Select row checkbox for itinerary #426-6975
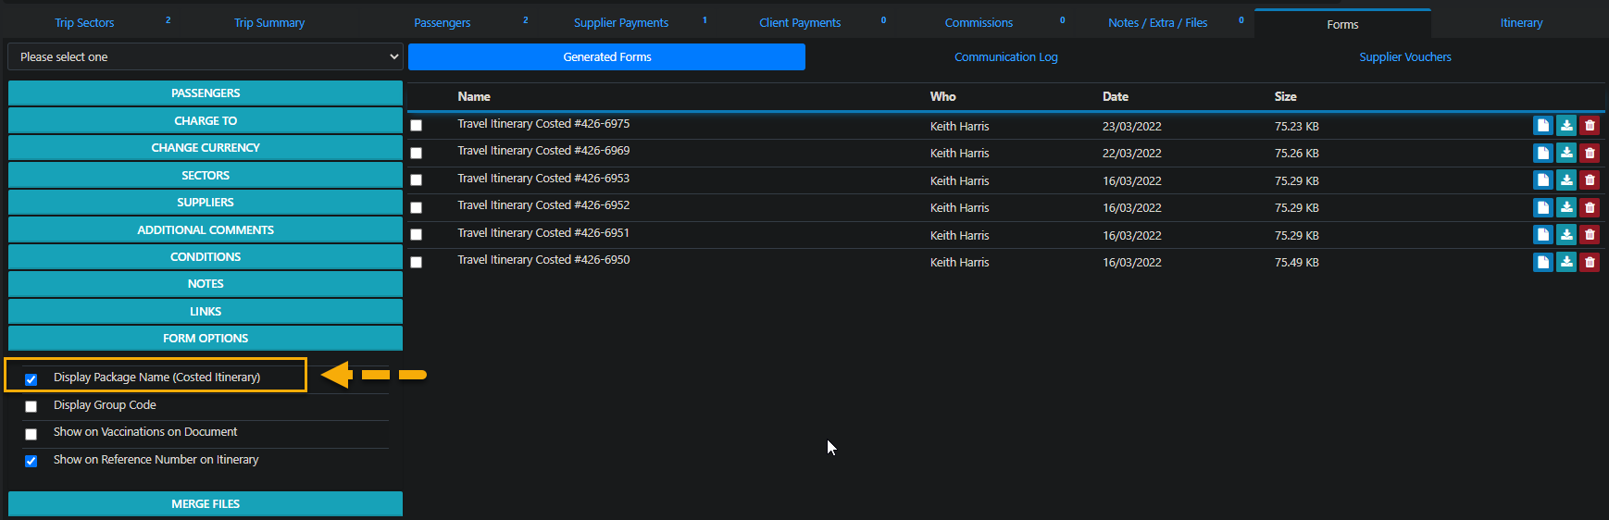The image size is (1609, 520). [x=417, y=126]
